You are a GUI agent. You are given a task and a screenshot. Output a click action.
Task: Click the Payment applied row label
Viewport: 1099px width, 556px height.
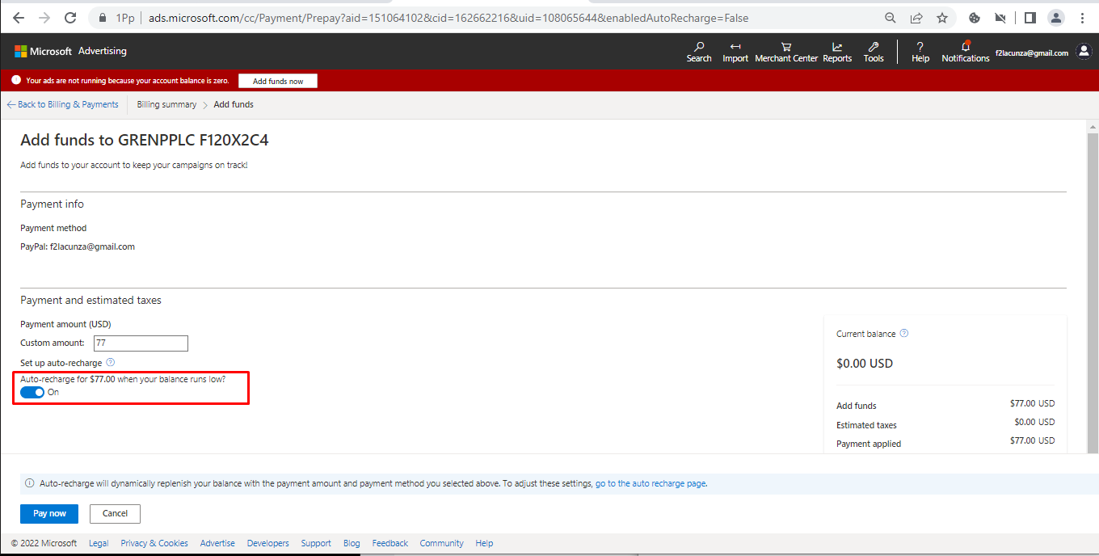point(869,444)
